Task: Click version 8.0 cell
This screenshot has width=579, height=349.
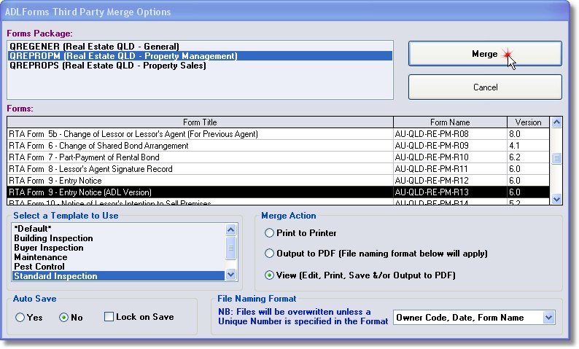Action: point(528,134)
